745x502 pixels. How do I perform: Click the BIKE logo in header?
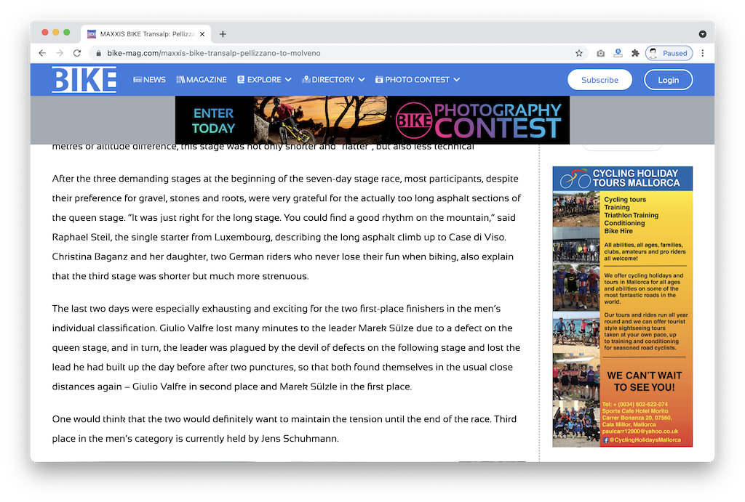tap(84, 80)
